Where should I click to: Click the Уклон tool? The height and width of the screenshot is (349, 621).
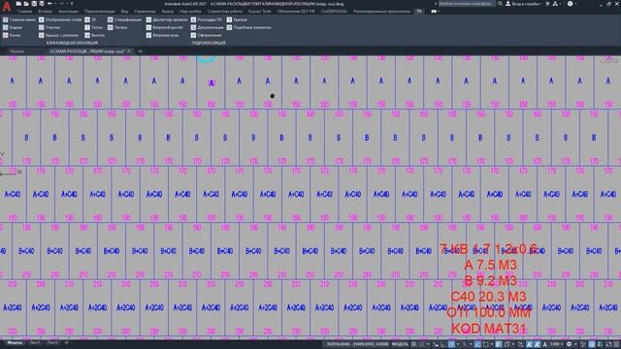pyautogui.click(x=93, y=27)
